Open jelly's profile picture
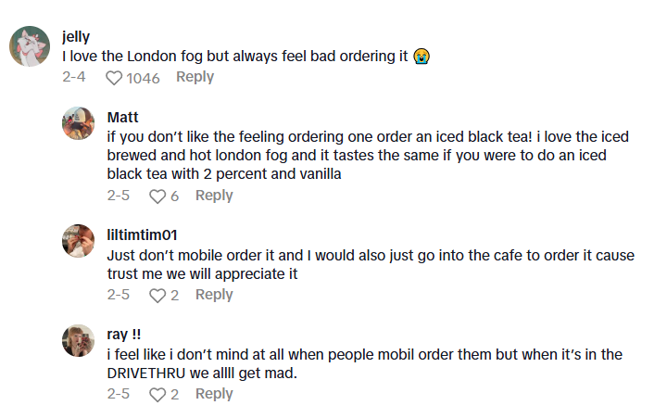The width and height of the screenshot is (667, 418). click(x=29, y=46)
